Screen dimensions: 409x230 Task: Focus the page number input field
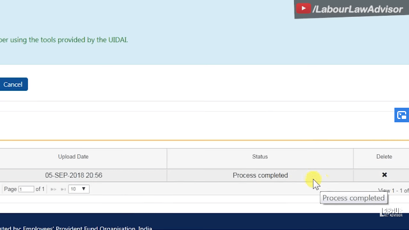[26, 189]
